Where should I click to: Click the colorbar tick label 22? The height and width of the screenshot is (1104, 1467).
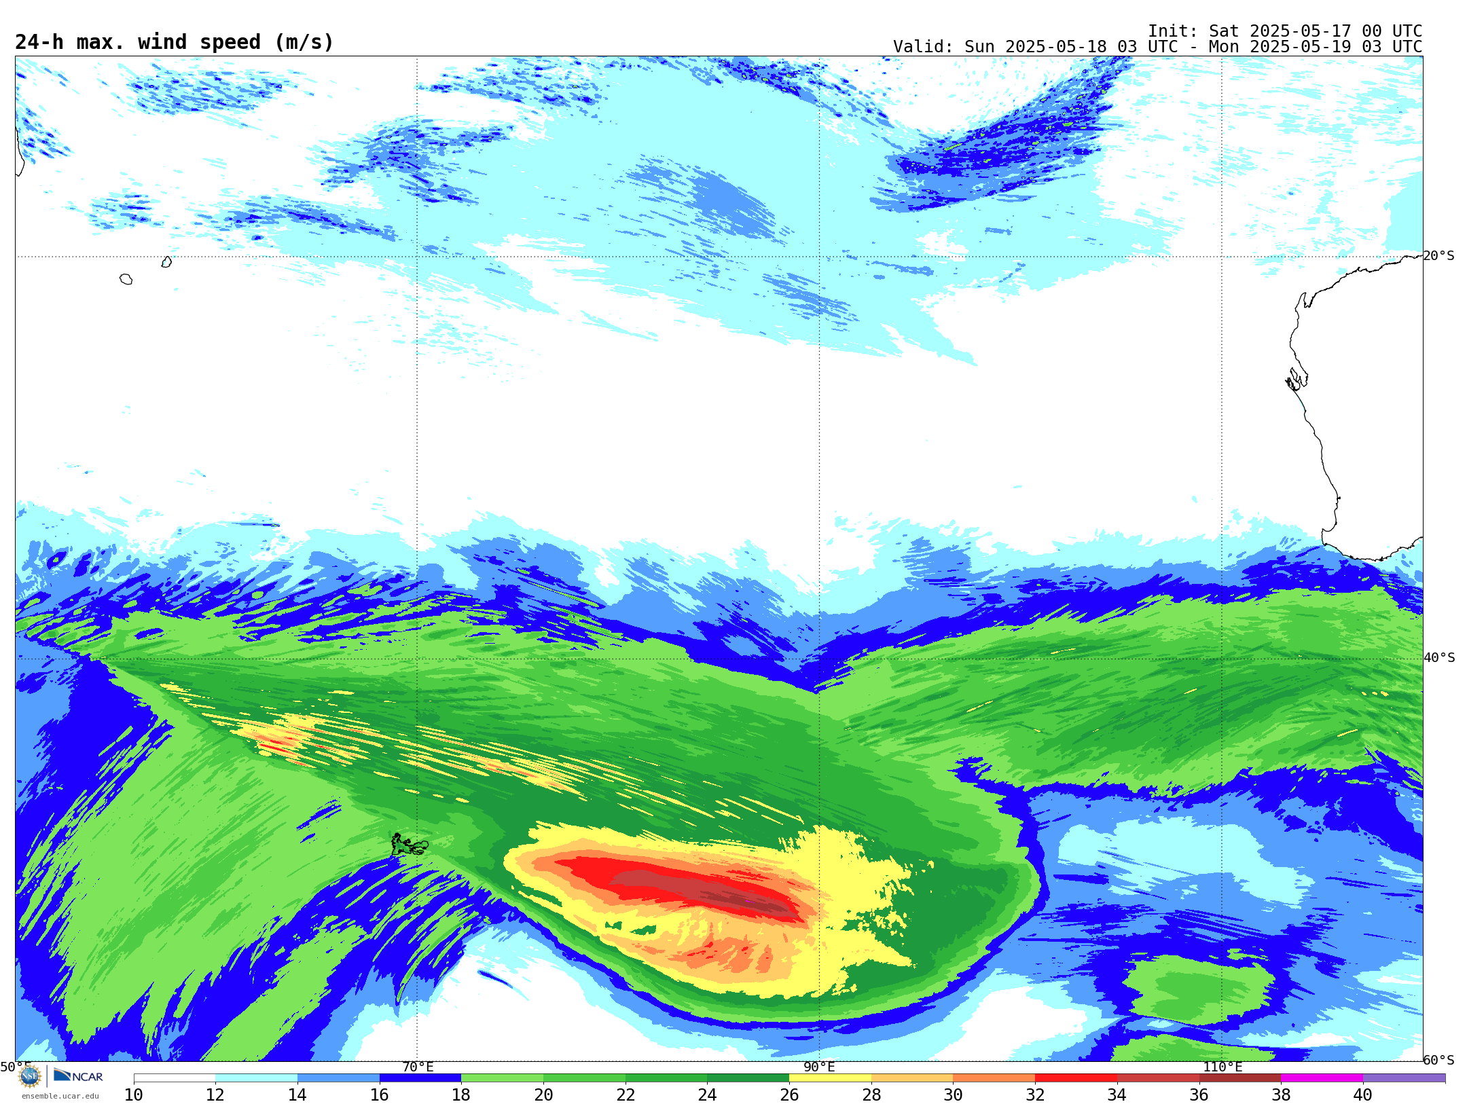pyautogui.click(x=626, y=1094)
